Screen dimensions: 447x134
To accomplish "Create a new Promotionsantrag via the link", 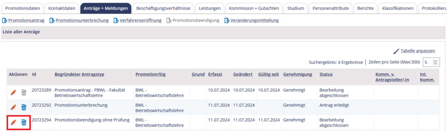I will tap(26, 21).
